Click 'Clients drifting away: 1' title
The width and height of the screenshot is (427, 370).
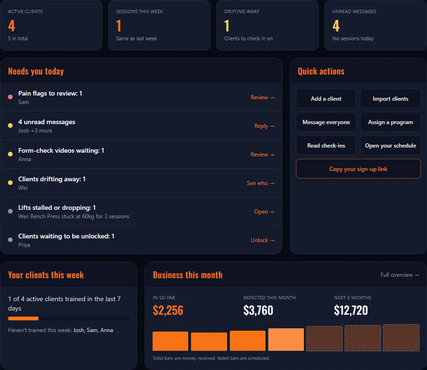tap(52, 179)
